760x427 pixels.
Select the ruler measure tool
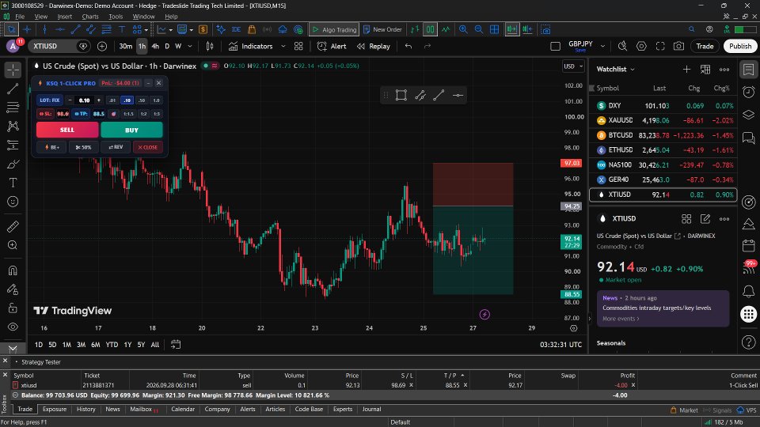[13, 226]
